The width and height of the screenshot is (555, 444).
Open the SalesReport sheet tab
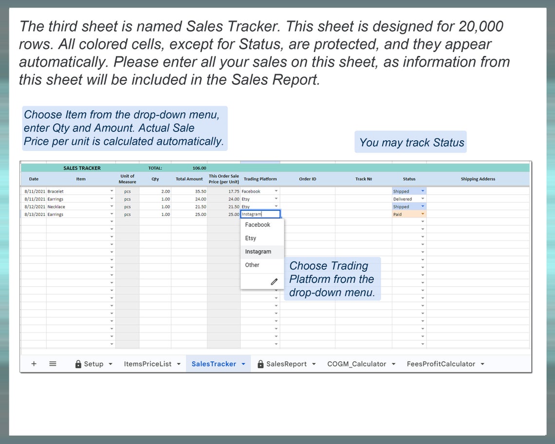coord(287,364)
